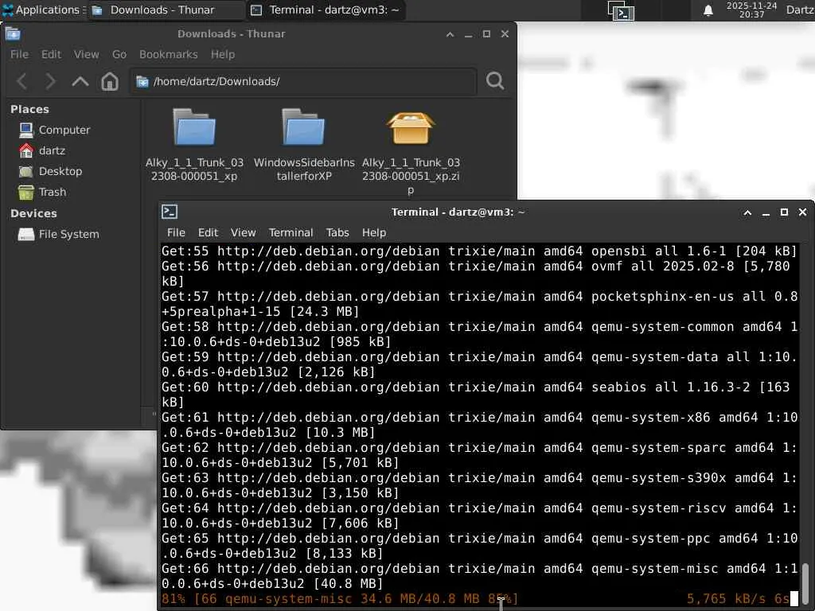Image resolution: width=815 pixels, height=611 pixels.
Task: Open dartz home in Places sidebar
Action: tap(42, 150)
